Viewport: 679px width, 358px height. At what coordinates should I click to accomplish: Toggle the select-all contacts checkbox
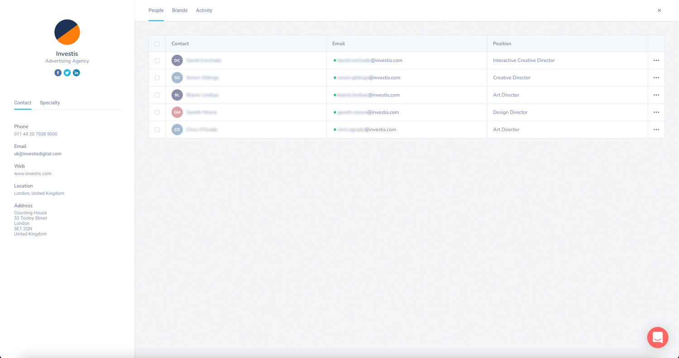[157, 44]
